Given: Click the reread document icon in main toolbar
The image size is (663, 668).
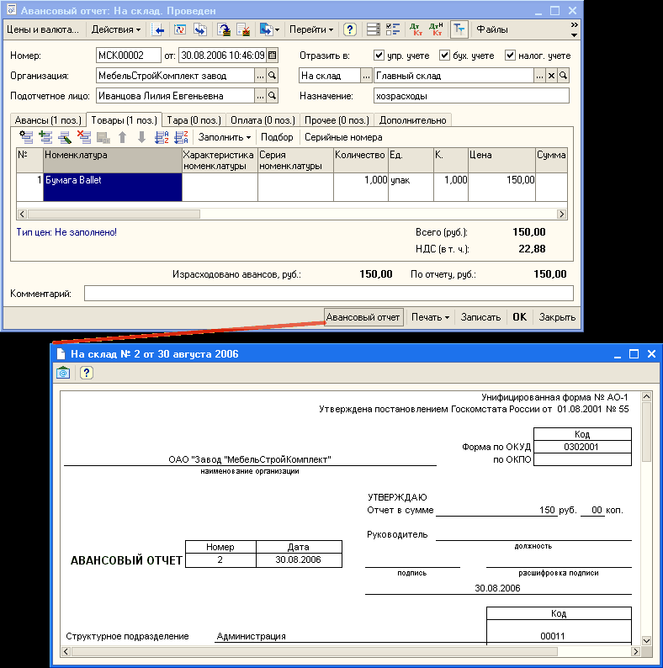Looking at the screenshot, I should [x=180, y=29].
